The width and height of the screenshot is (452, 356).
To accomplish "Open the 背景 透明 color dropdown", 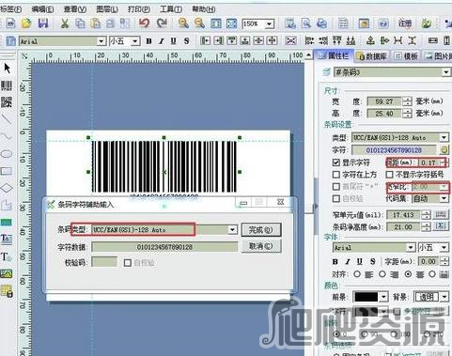I will click(x=444, y=297).
